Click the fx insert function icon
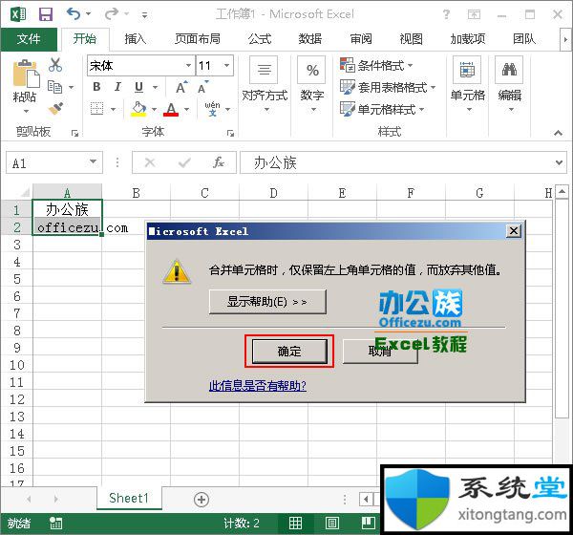Image resolution: width=573 pixels, height=535 pixels. [x=219, y=162]
